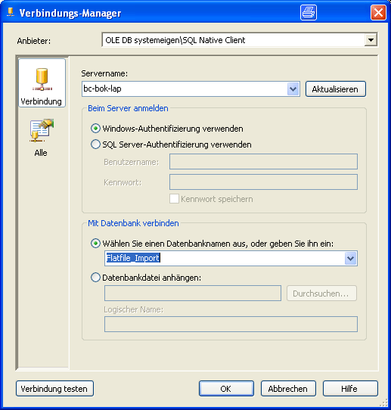Expand the Anbieter provider dropdown
Viewport: 391px width, 410px height.
[371, 40]
